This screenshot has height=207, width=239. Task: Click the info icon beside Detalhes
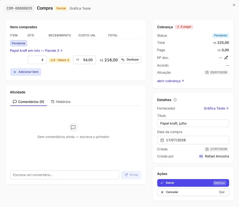[175, 100]
